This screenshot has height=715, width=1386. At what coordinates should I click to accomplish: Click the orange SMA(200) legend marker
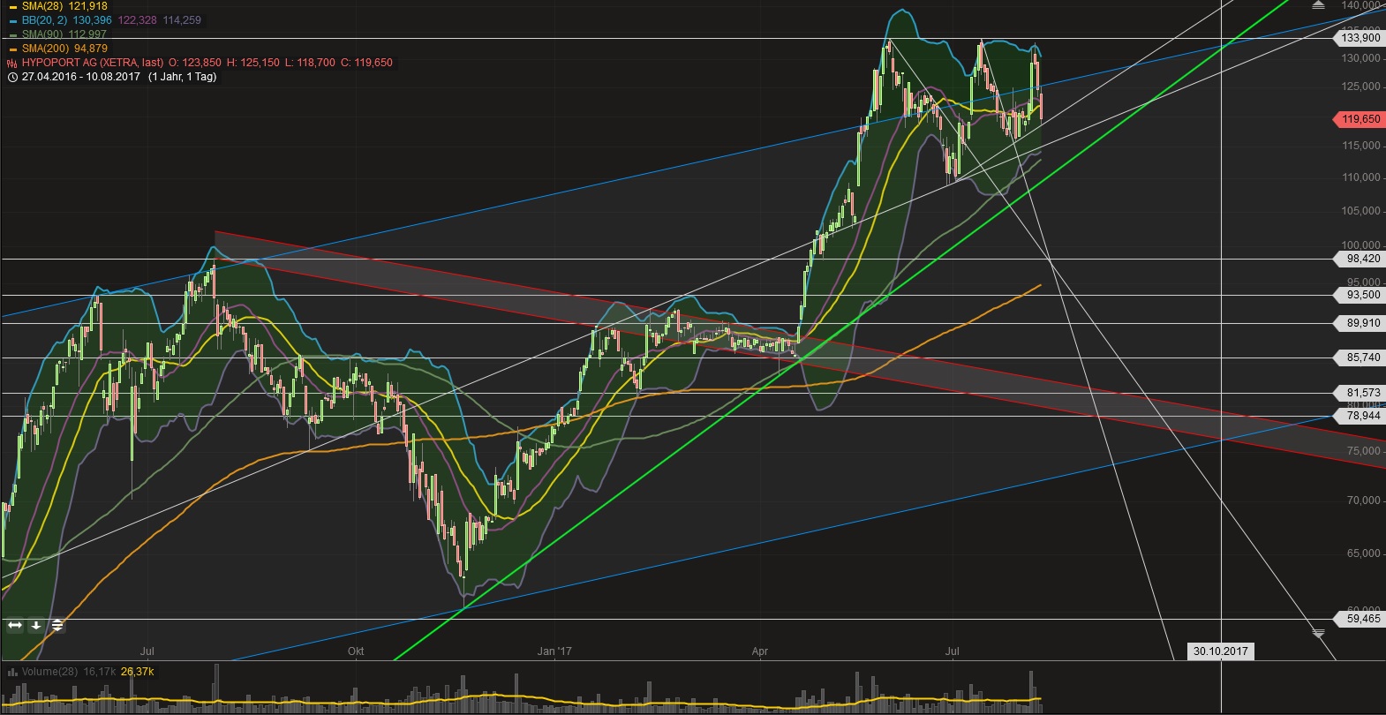12,49
